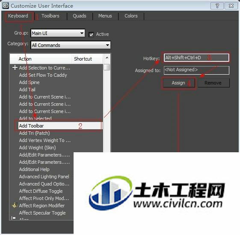Close the Customize User Interface dialog

(x=231, y=6)
